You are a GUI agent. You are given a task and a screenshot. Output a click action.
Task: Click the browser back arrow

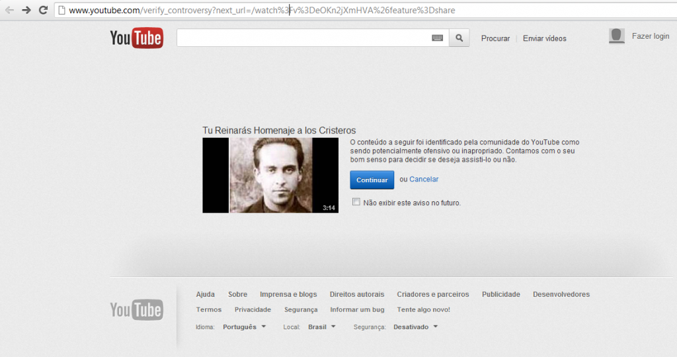tap(9, 10)
